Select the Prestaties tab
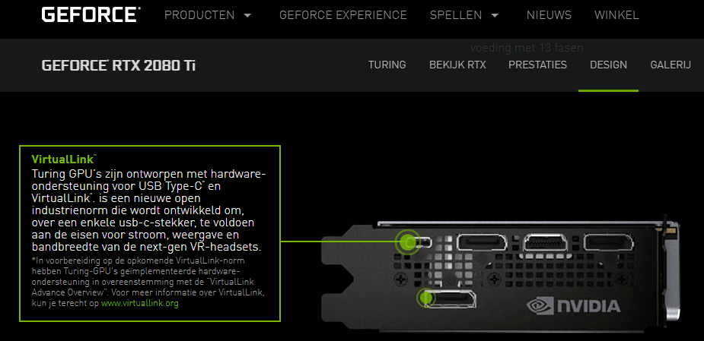Viewport: 704px width, 341px height. click(x=537, y=65)
